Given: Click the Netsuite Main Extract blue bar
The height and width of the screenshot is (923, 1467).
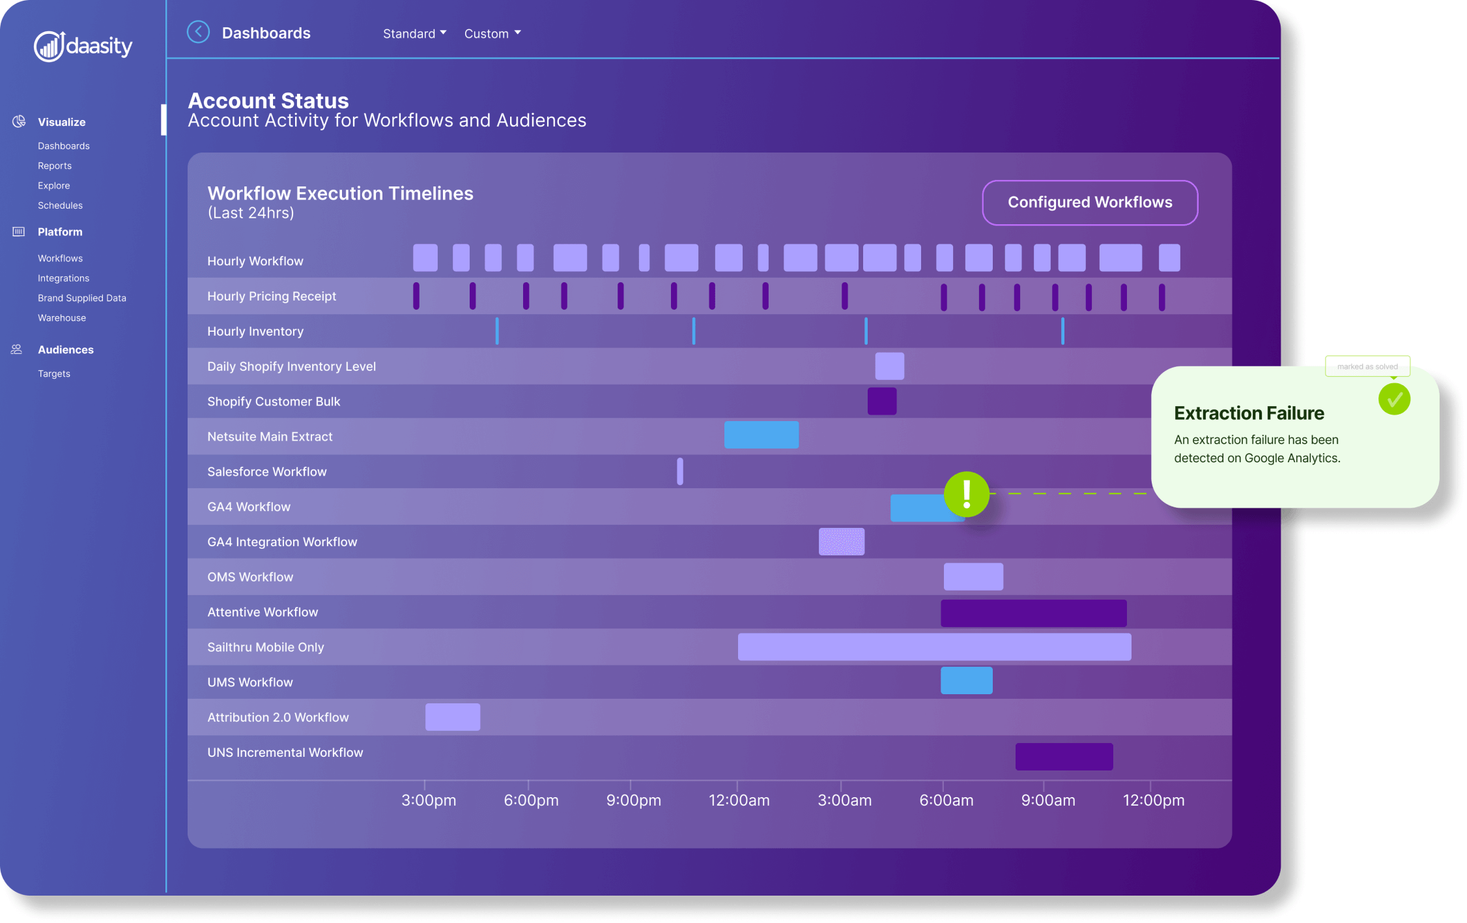Looking at the screenshot, I should [762, 435].
